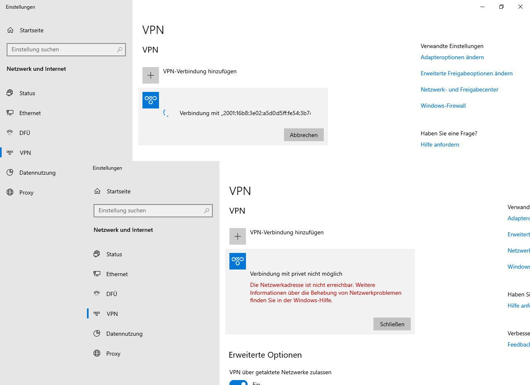Click Verbindung mit privet nicht möglich text

(x=296, y=274)
